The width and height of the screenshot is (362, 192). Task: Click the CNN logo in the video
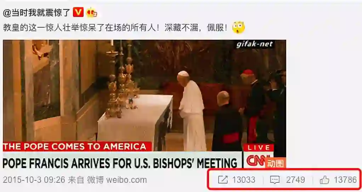pyautogui.click(x=257, y=160)
